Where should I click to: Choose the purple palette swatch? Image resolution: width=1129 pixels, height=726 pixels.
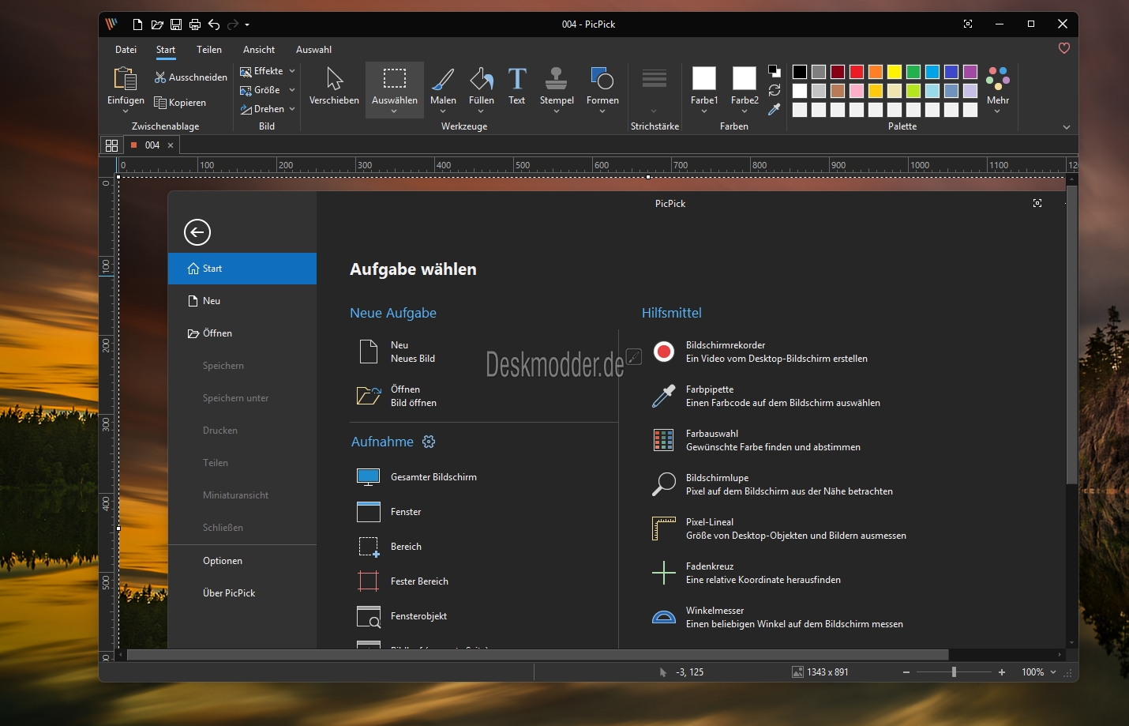coord(970,72)
